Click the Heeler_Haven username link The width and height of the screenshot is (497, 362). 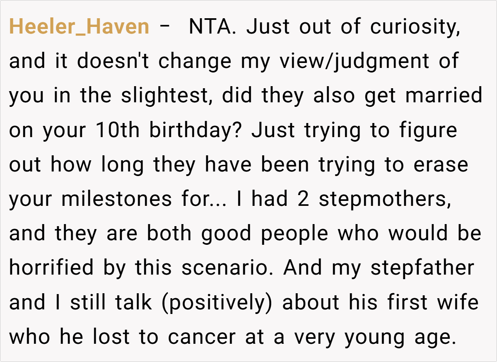[x=79, y=27]
